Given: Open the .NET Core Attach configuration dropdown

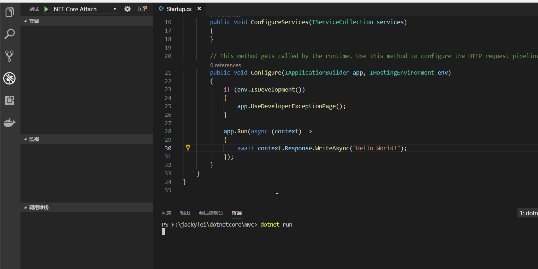Looking at the screenshot, I should pyautogui.click(x=84, y=9).
